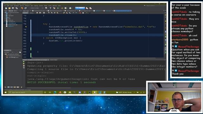
Task: Click the red stop recording macro icon
Action: [x=80, y=13]
